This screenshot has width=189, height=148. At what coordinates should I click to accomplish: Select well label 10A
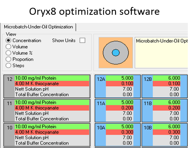(x=101, y=128)
